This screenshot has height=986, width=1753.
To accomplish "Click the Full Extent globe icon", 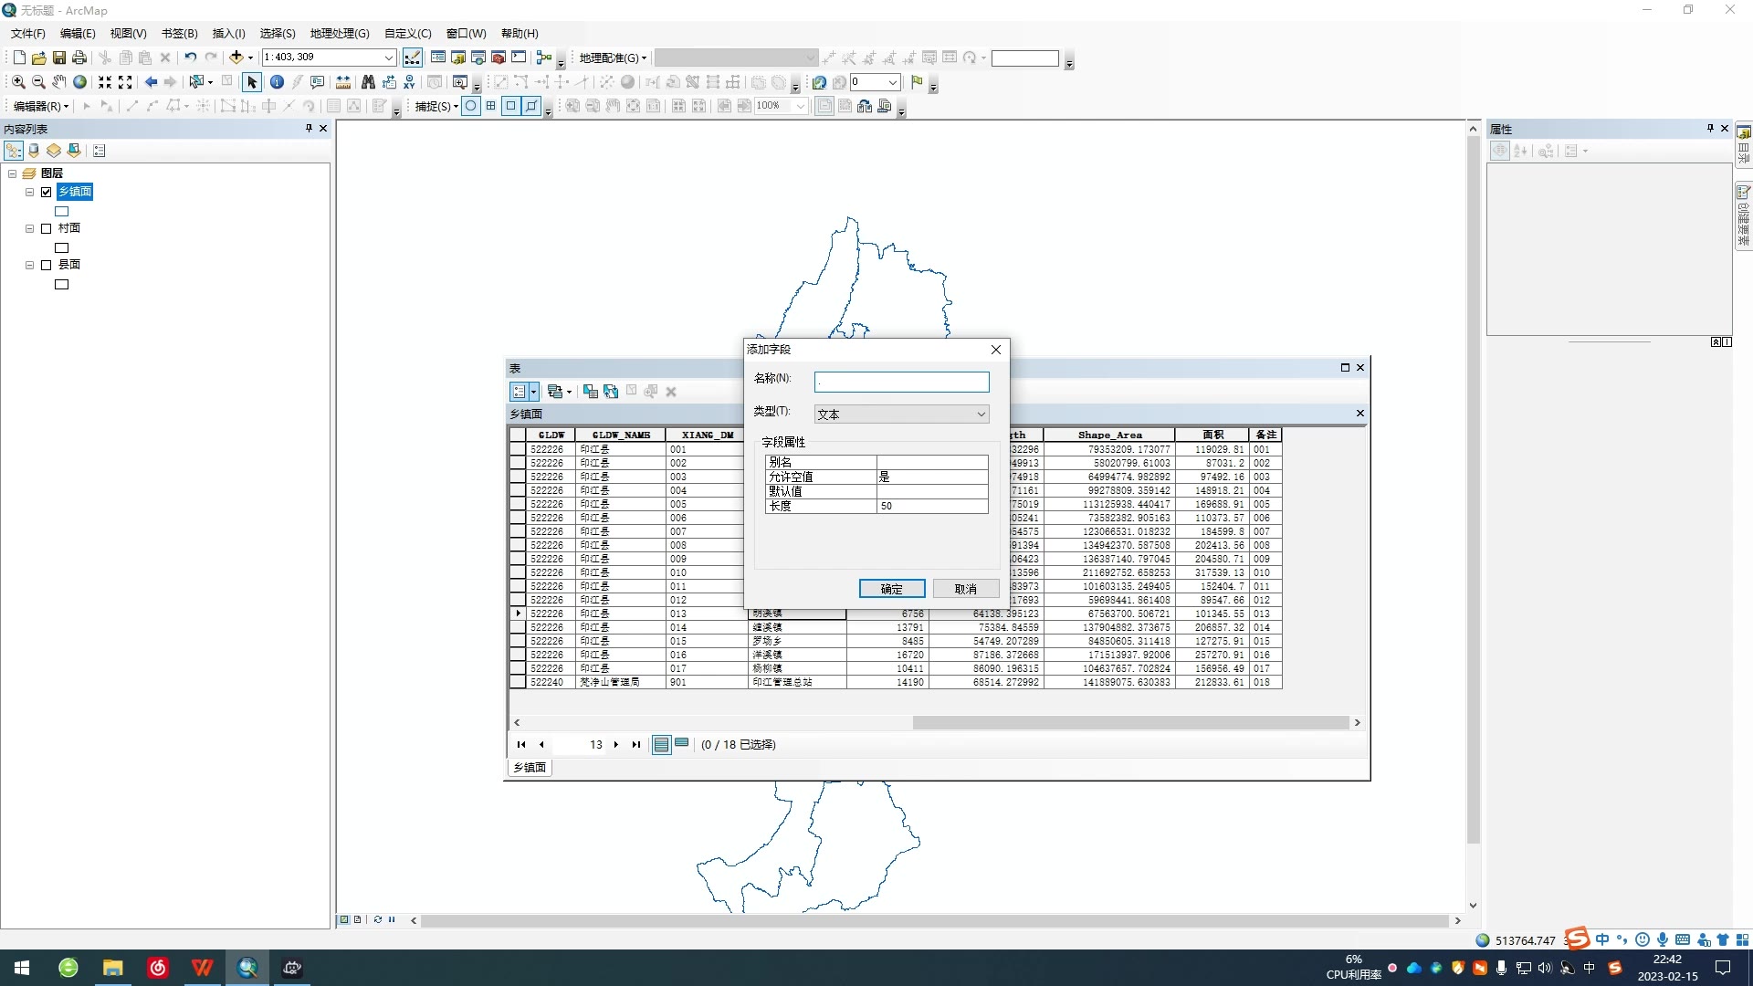I will point(79,81).
